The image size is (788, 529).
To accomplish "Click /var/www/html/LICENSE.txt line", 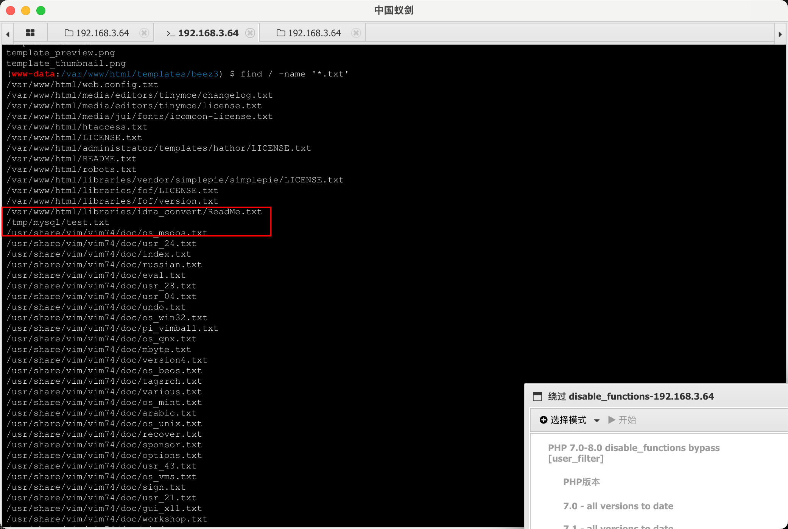I will coord(74,137).
